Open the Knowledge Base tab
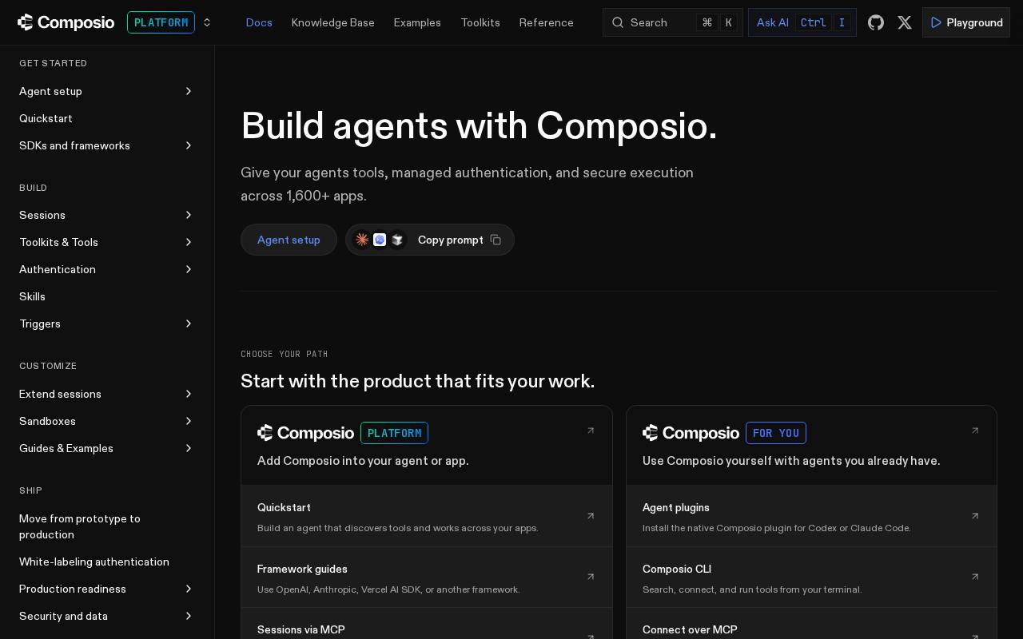The image size is (1023, 639). pyautogui.click(x=332, y=22)
